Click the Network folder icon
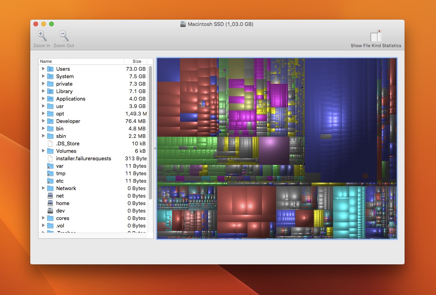436x295 pixels. tap(50, 188)
